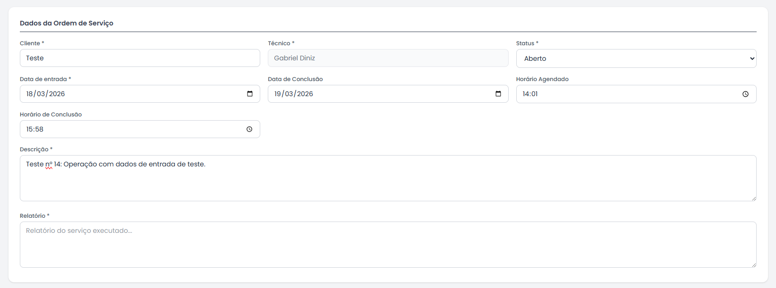
Task: Click the Relatório textarea resize corner
Action: (754, 265)
